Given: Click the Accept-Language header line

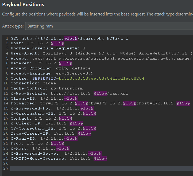Looking at the screenshot, I should (52, 73).
